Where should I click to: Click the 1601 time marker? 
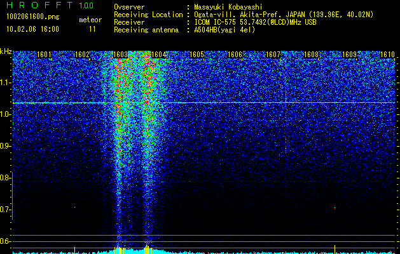[x=44, y=55]
